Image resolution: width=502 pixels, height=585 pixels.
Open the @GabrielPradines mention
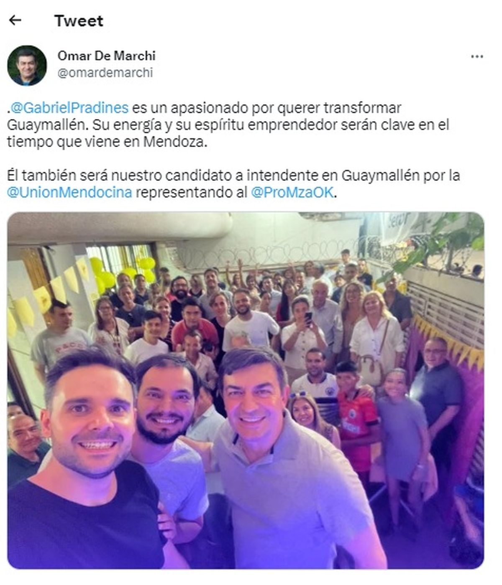pyautogui.click(x=69, y=108)
